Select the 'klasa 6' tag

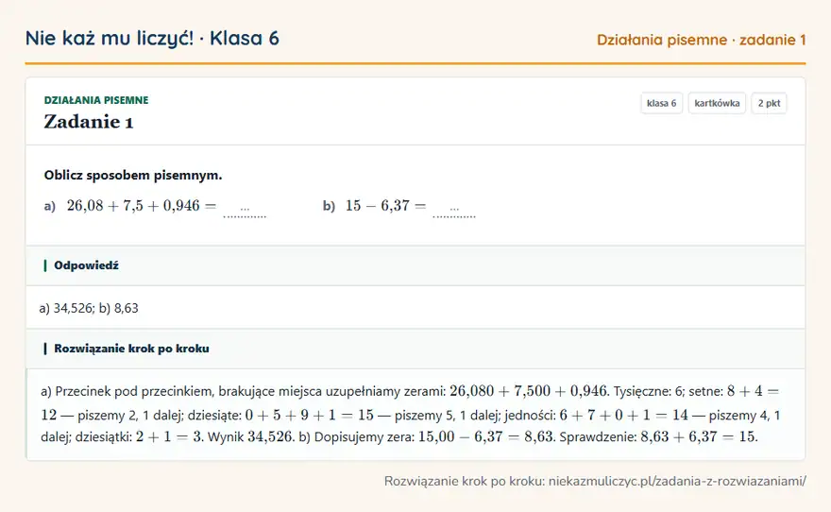pos(661,103)
